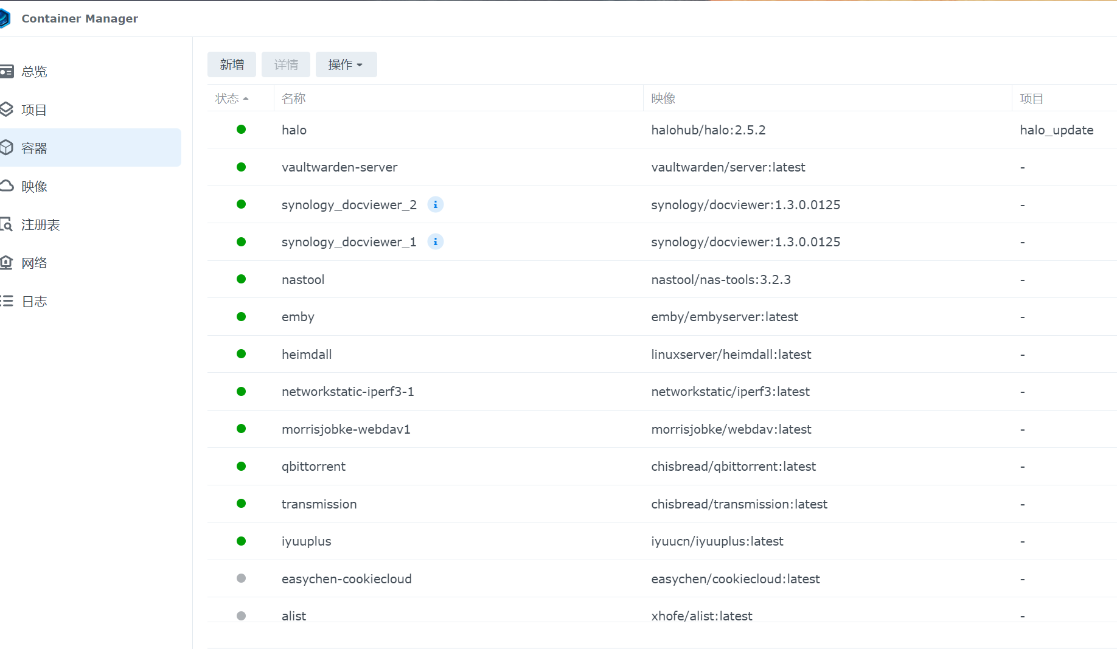Viewport: 1117px width, 649px height.
Task: Open the 映像 image cloud icon
Action: tap(7, 186)
